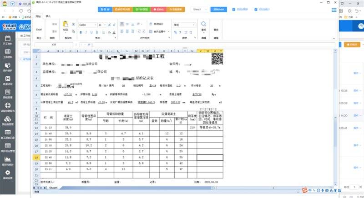Toggle italic formatting button
364x198 pixels.
tap(86, 32)
